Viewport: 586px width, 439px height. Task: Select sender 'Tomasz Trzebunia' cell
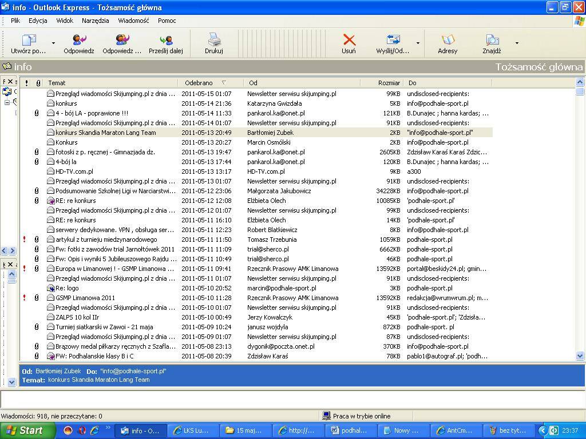272,240
